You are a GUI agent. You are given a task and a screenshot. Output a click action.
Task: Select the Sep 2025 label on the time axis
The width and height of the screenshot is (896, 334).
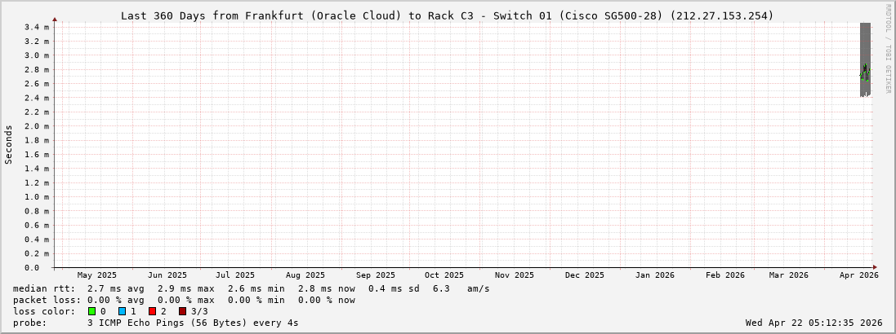coord(376,275)
